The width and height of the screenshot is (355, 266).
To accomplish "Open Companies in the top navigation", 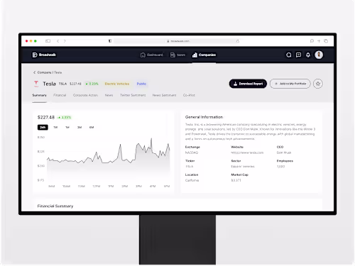I will (204, 55).
